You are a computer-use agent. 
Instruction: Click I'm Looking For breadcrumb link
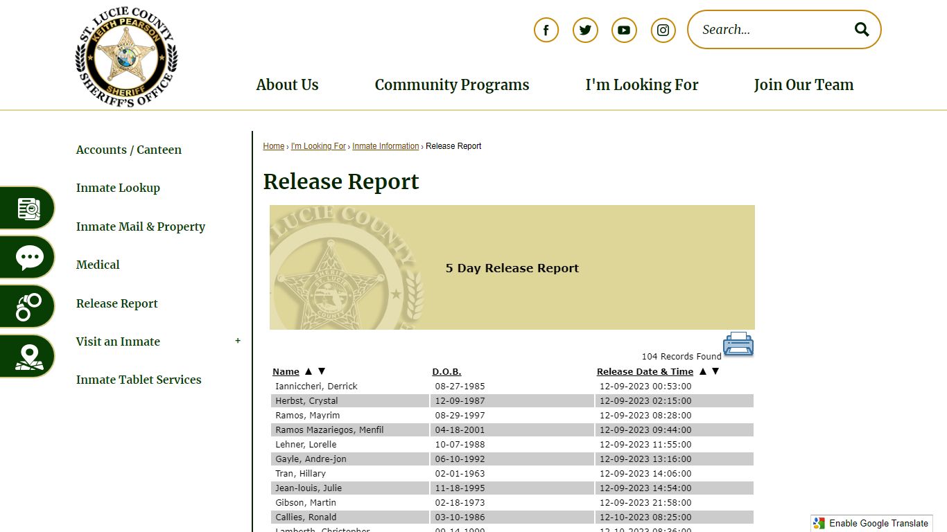[x=318, y=146]
